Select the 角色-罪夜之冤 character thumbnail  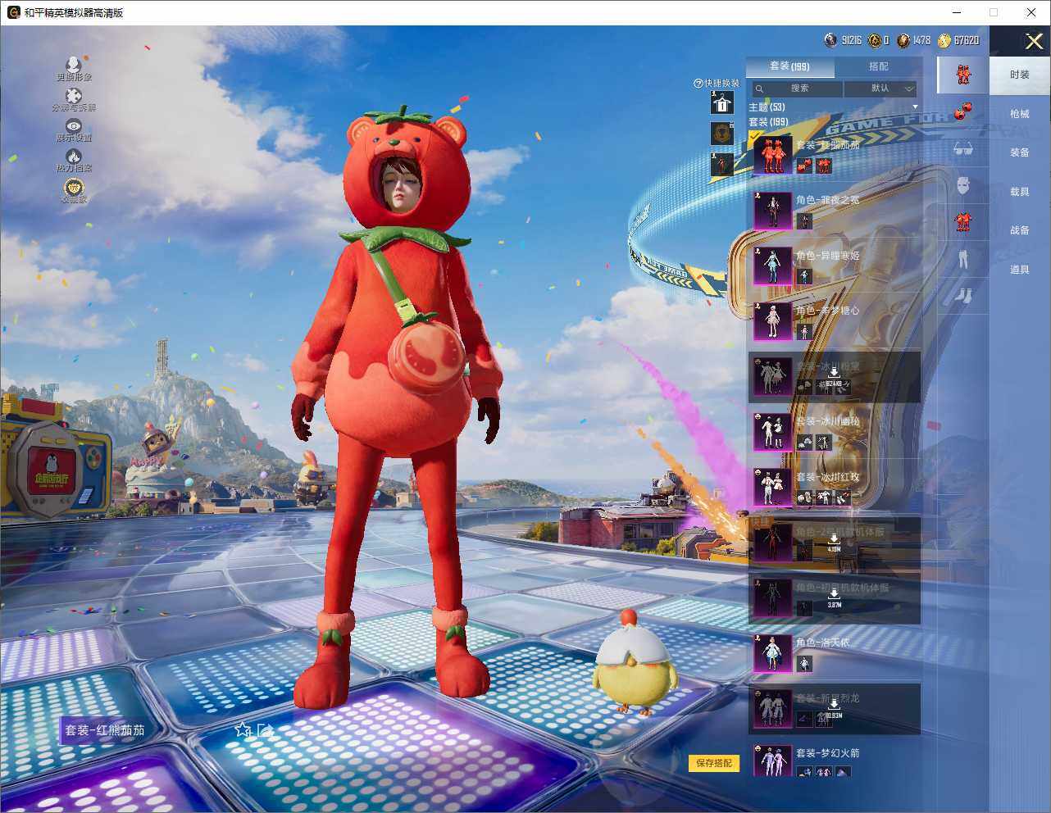(x=772, y=210)
